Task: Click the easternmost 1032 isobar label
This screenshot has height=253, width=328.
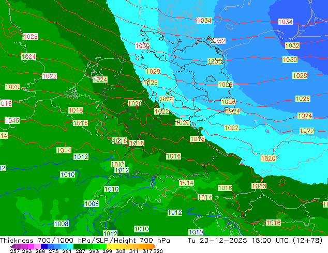Action: [292, 45]
